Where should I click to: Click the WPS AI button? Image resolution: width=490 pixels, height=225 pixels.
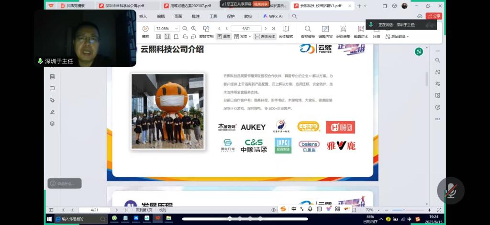[x=273, y=16]
